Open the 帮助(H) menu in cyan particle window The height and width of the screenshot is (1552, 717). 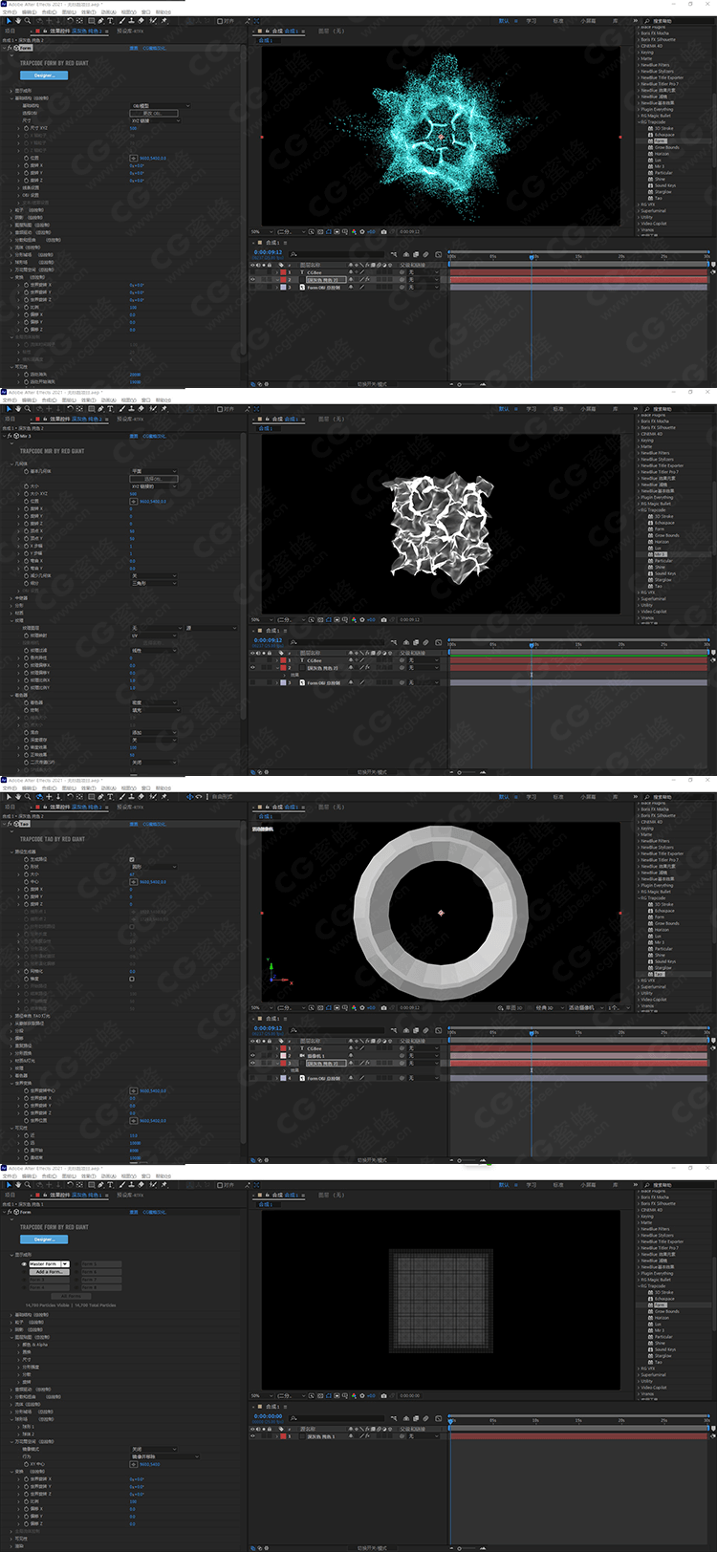point(163,11)
